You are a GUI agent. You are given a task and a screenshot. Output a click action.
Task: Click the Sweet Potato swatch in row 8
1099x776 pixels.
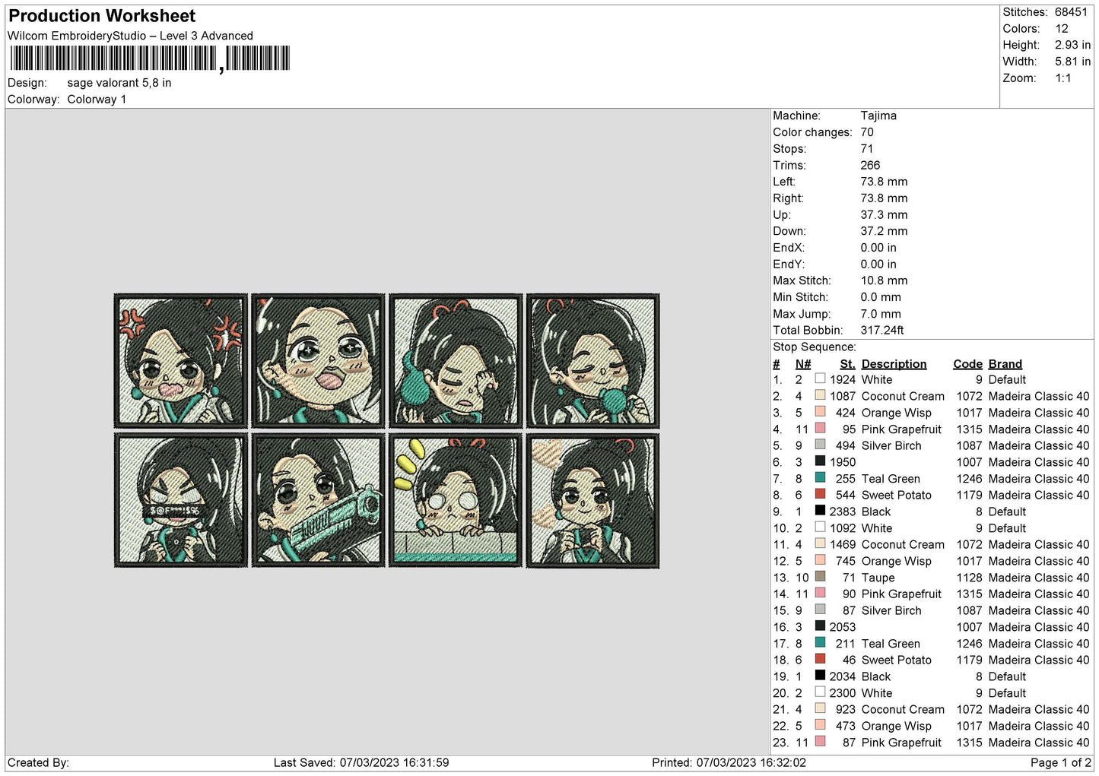pyautogui.click(x=820, y=495)
